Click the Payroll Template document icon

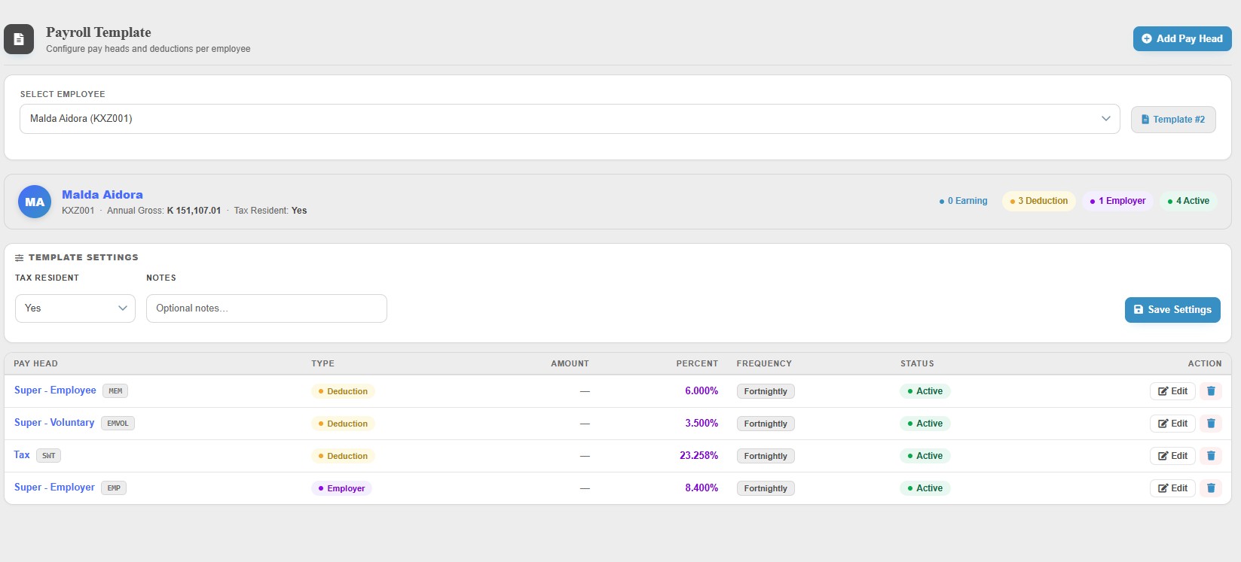click(x=19, y=39)
